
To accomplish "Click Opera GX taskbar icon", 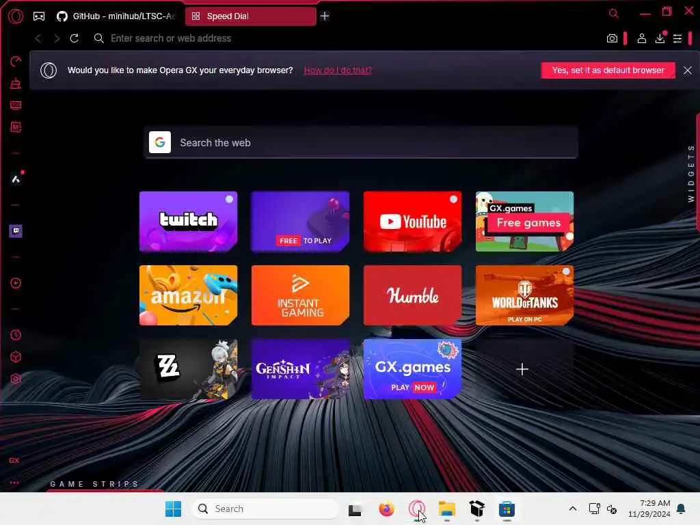I will [417, 509].
